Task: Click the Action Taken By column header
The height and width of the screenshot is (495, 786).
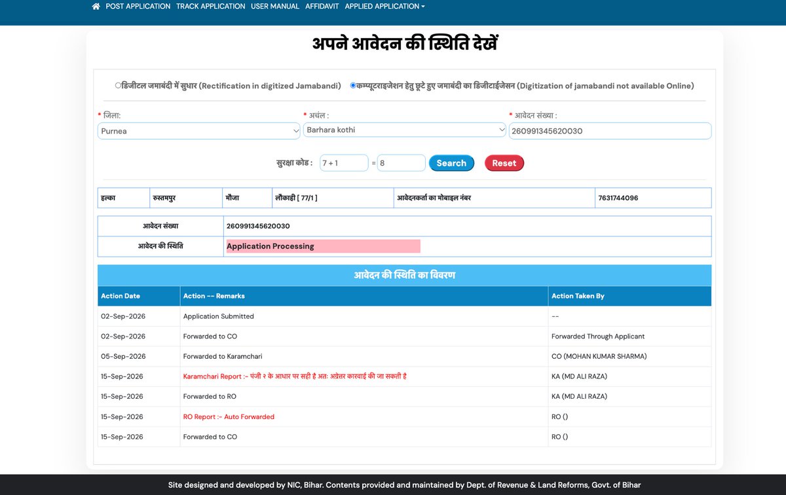Action: tap(629, 296)
